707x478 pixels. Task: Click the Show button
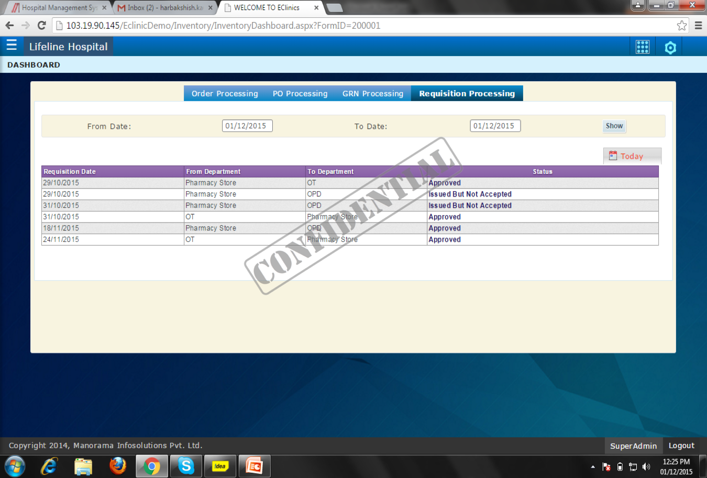[614, 126]
